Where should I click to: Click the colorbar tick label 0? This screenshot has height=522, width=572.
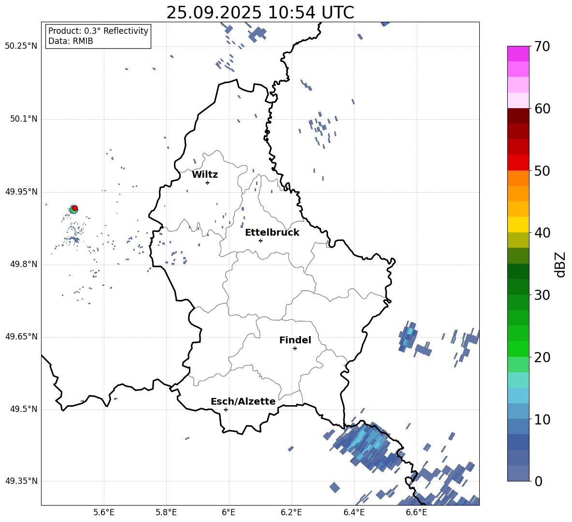tap(538, 481)
